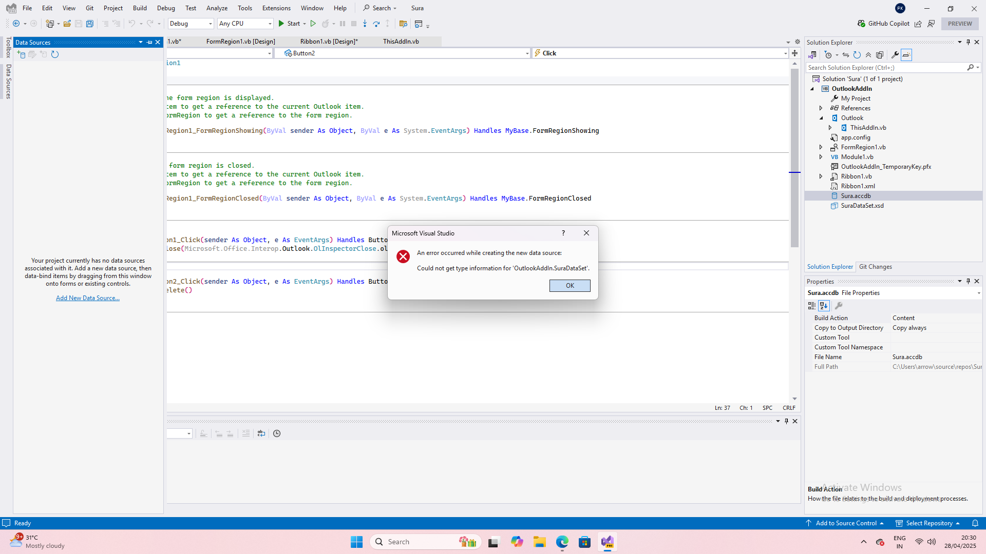Screen dimensions: 986x554
Task: Step Over debug icon
Action: (376, 24)
